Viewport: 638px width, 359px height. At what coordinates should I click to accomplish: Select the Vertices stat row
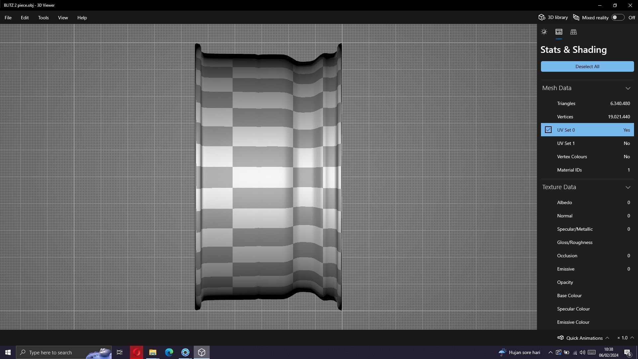tap(587, 117)
